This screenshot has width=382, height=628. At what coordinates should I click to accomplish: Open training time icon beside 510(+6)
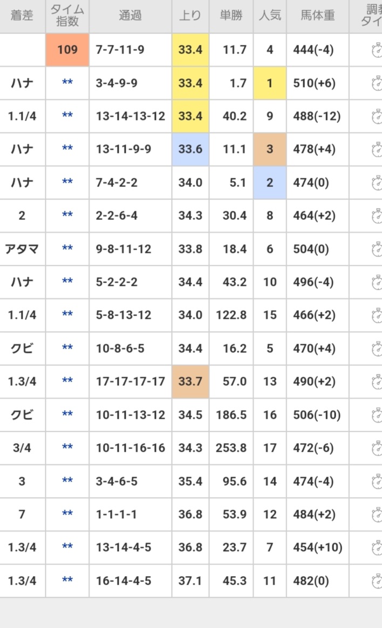coord(377,83)
